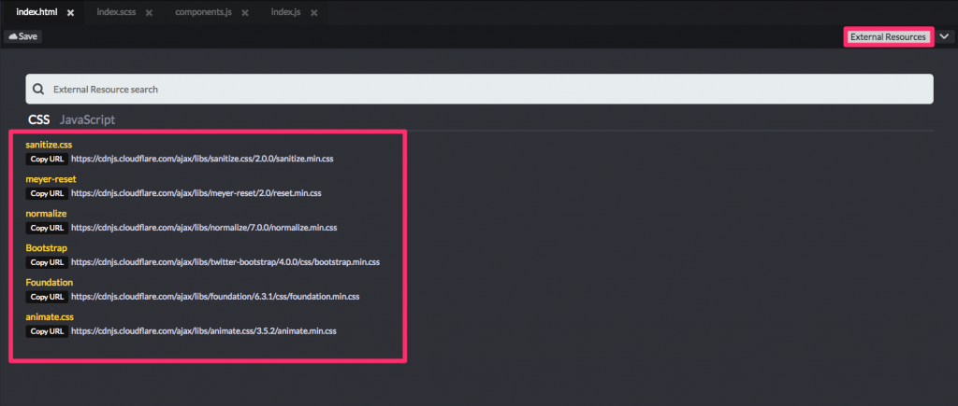The image size is (958, 406).
Task: Close the index.scss tab
Action: [x=149, y=13]
